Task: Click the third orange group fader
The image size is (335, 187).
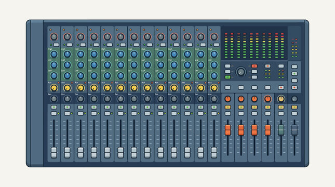Action: 254,130
